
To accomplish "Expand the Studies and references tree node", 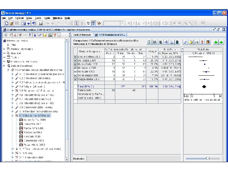I will (4, 62).
